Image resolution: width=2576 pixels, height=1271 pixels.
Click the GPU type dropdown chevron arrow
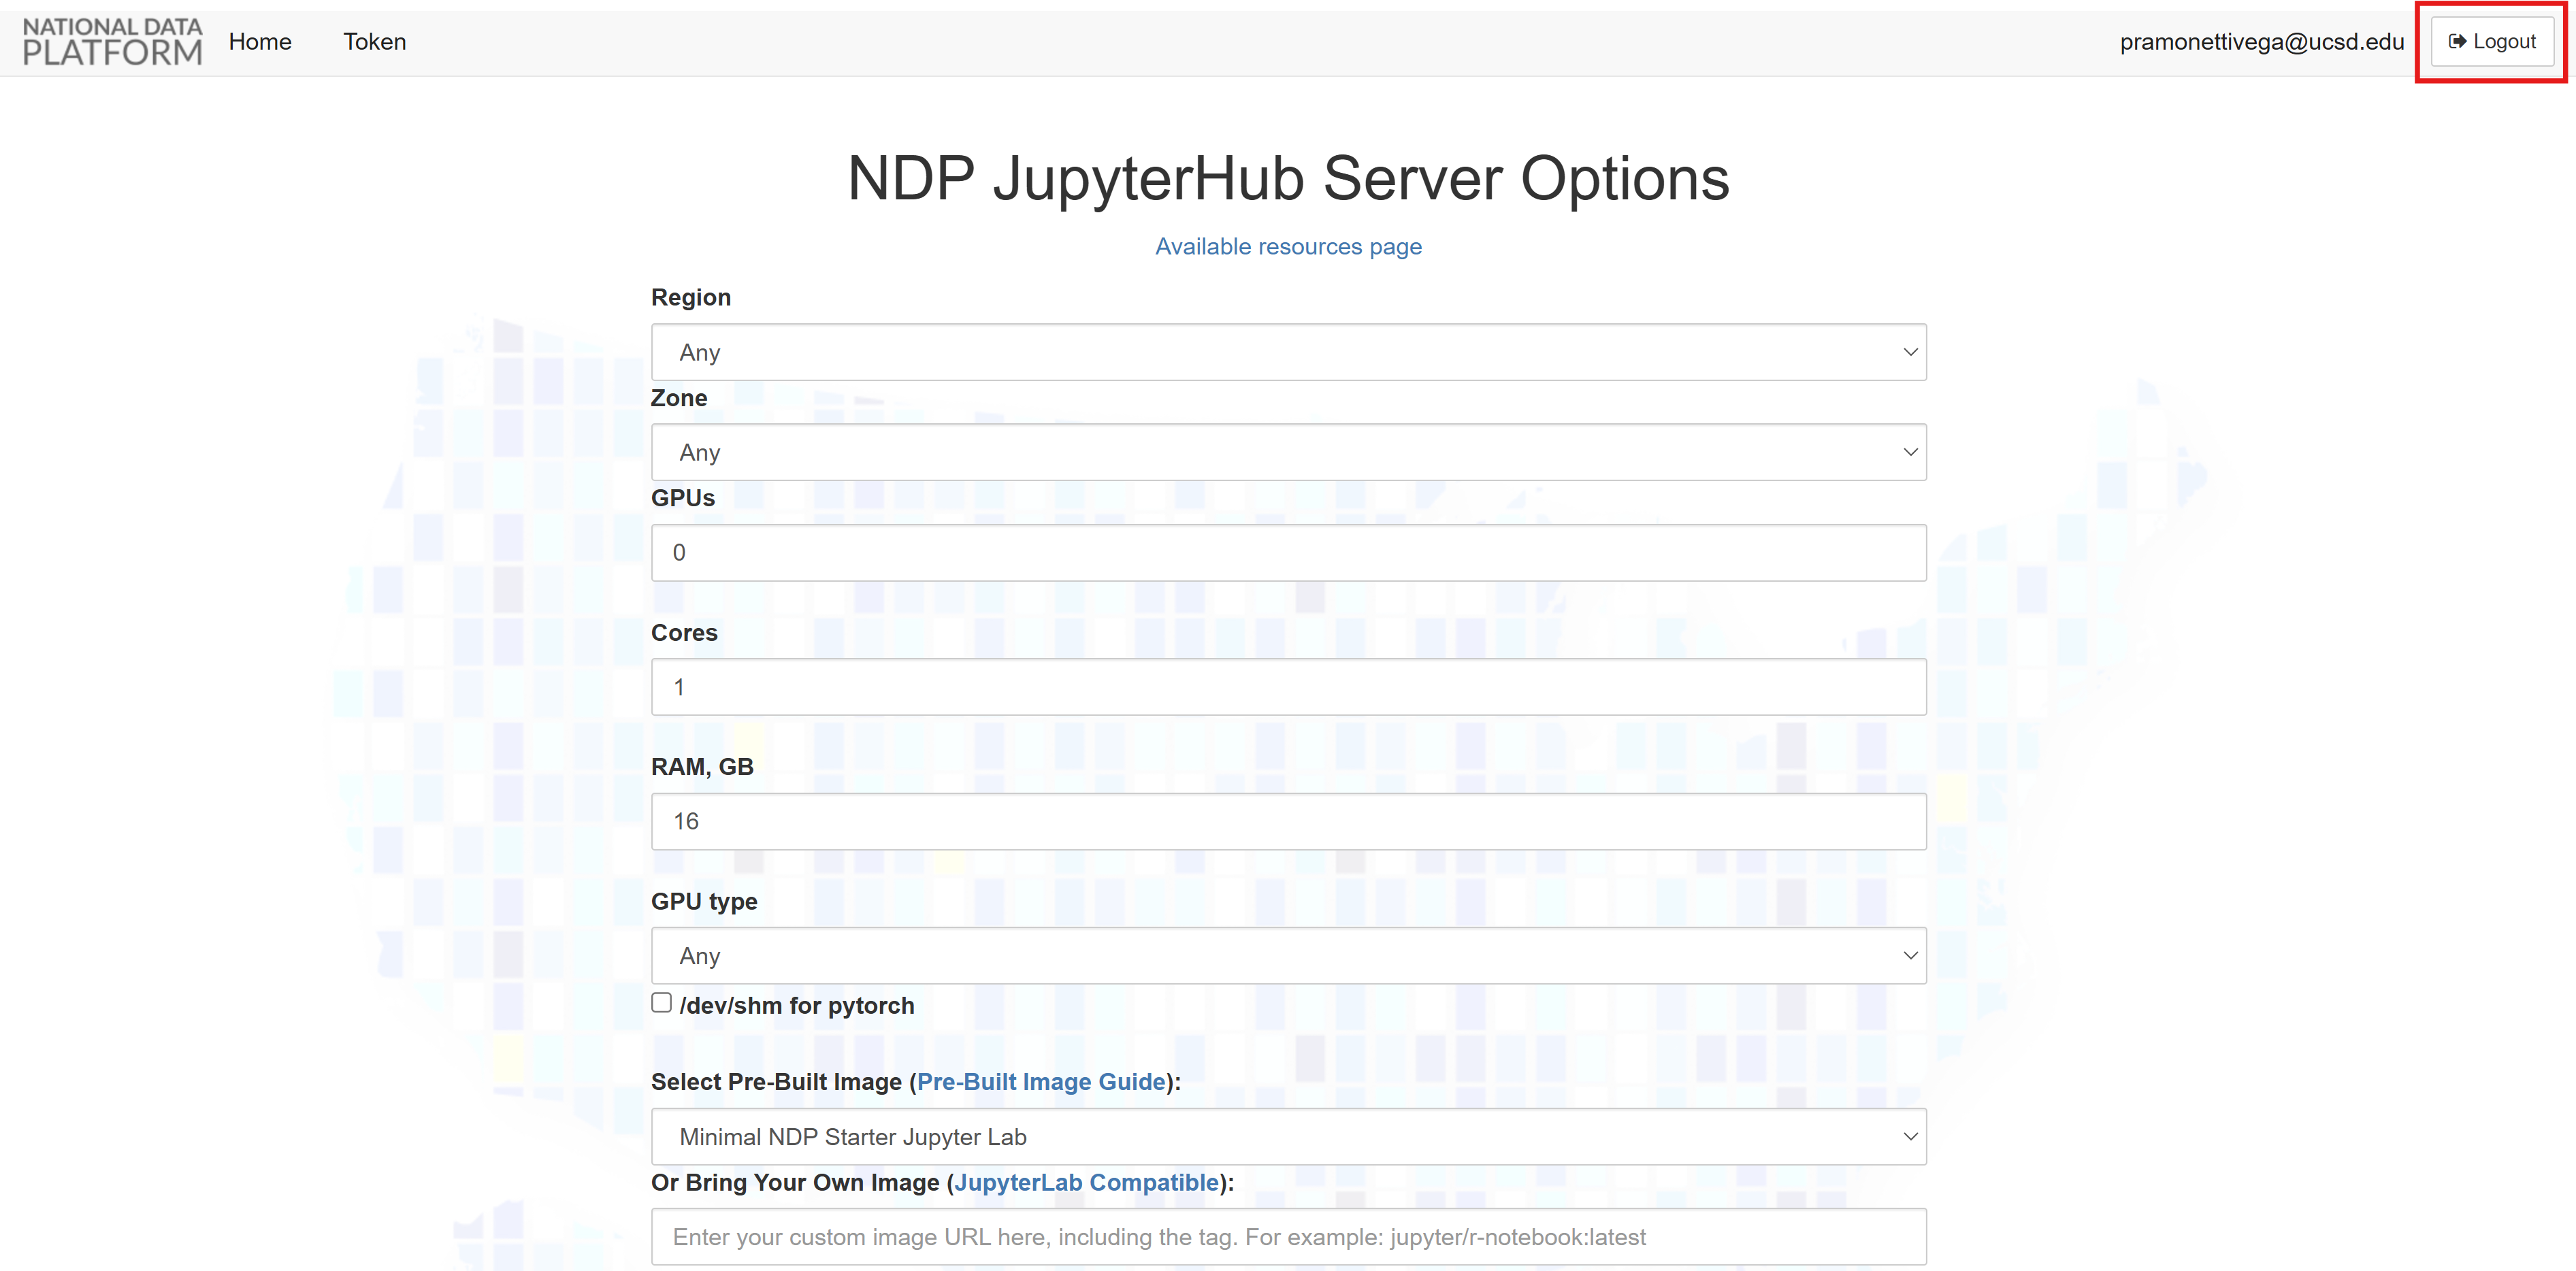pos(1910,956)
